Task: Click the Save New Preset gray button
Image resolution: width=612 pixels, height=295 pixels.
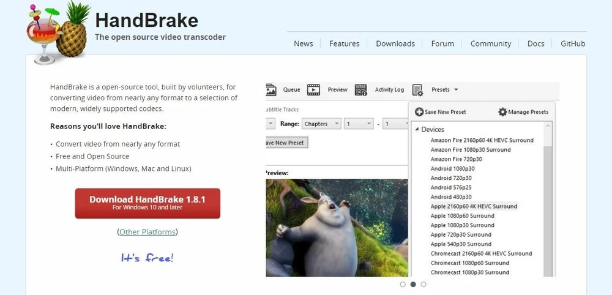Action: (x=286, y=143)
